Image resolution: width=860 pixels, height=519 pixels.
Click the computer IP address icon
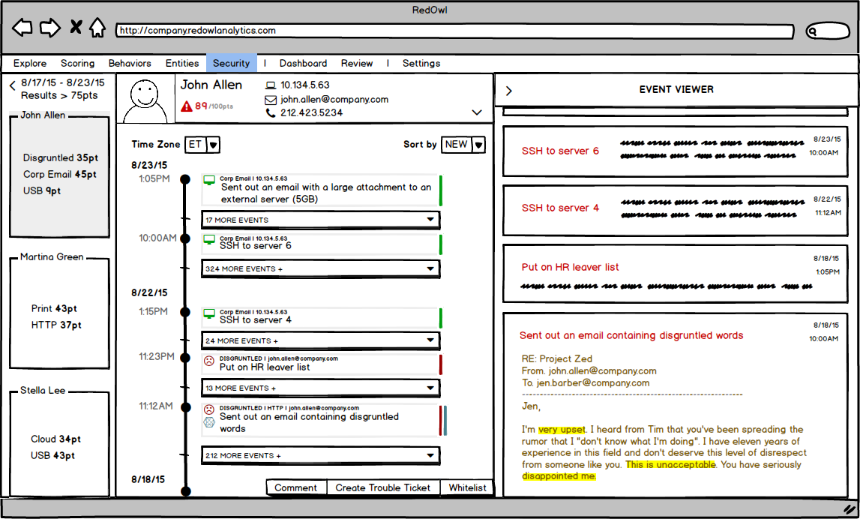pyautogui.click(x=271, y=85)
